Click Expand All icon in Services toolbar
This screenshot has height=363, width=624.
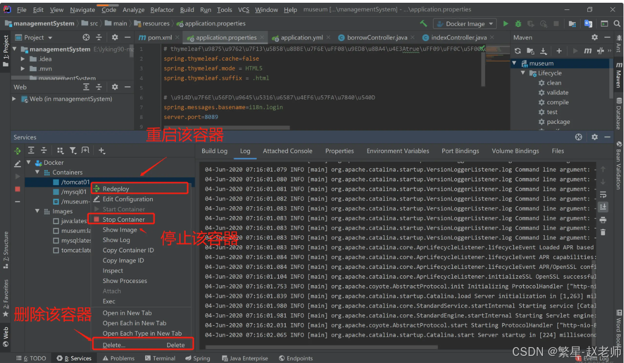tap(31, 151)
